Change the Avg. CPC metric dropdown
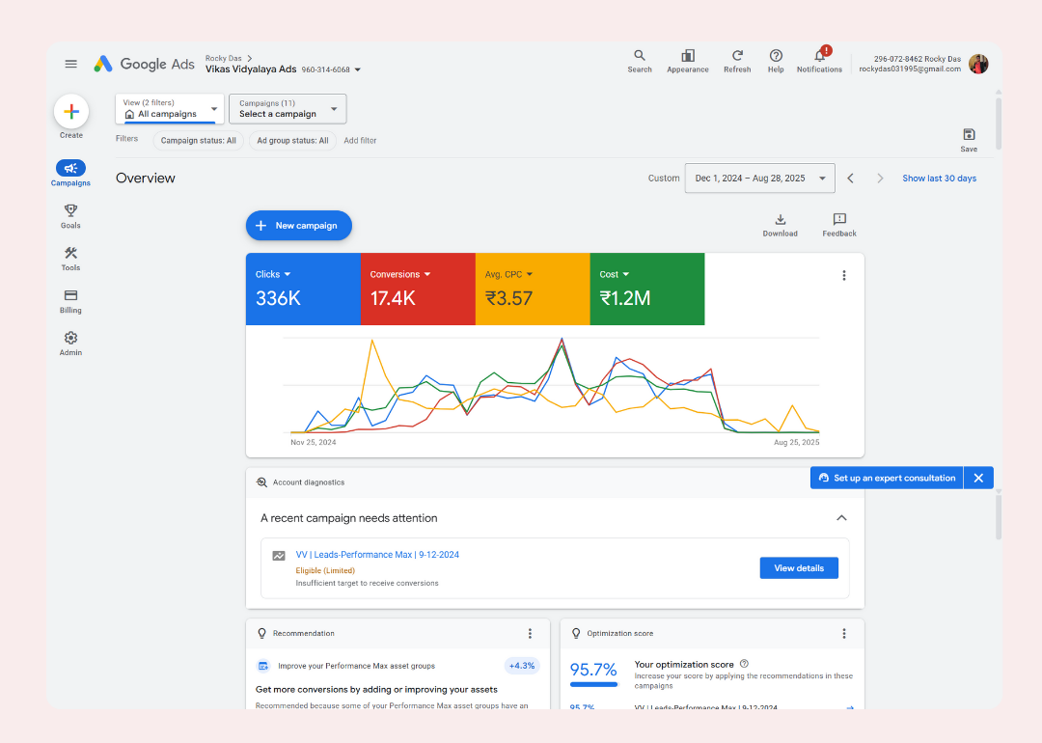This screenshot has width=1042, height=743. pyautogui.click(x=508, y=274)
